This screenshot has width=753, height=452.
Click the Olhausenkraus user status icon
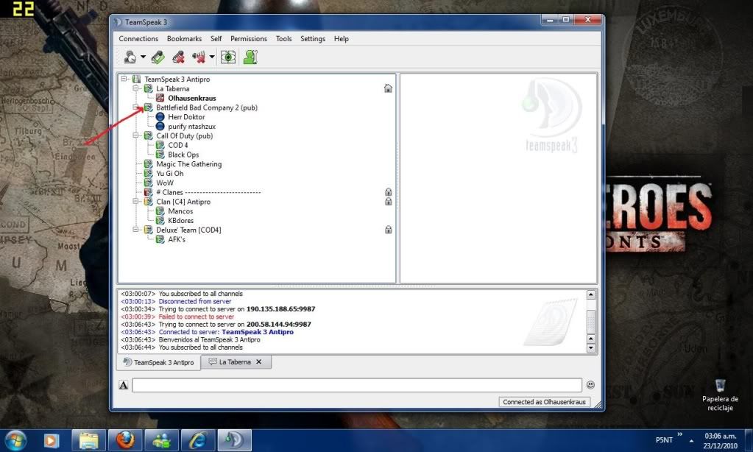click(160, 98)
